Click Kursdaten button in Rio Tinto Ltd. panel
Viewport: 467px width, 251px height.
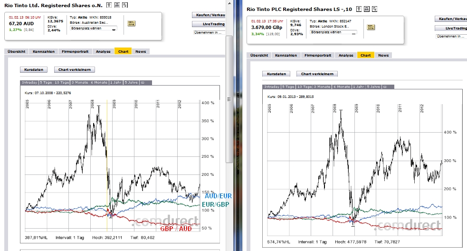[x=34, y=70]
